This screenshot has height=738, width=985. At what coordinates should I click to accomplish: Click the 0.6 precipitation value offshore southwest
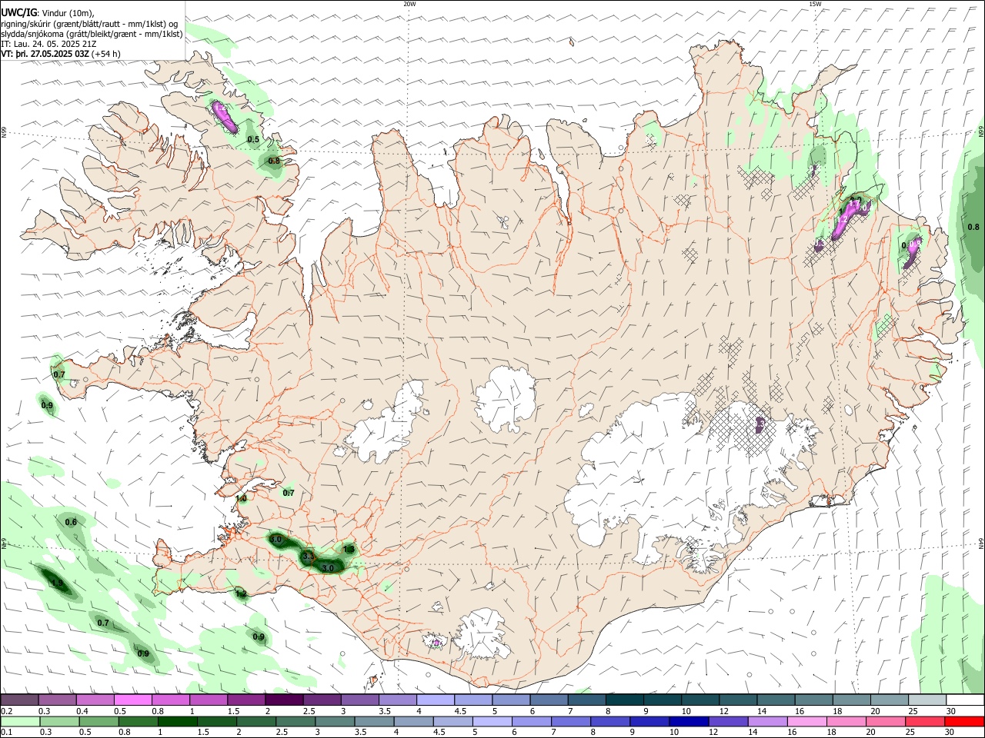(71, 522)
